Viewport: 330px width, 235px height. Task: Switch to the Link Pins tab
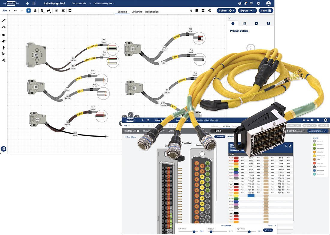coord(137,12)
